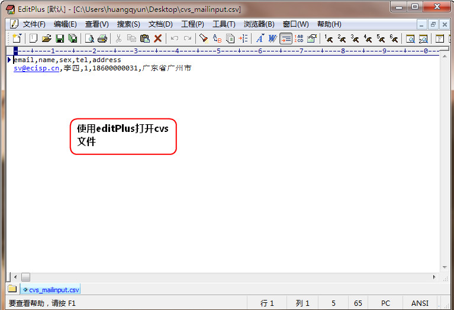
Task: Toggle the Word Wrap toolbar button
Action: pos(286,38)
